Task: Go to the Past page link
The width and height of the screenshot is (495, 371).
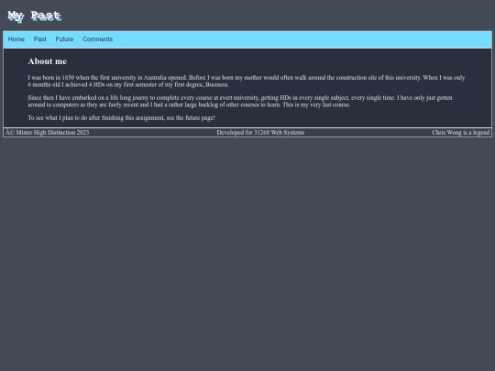Action: point(39,39)
